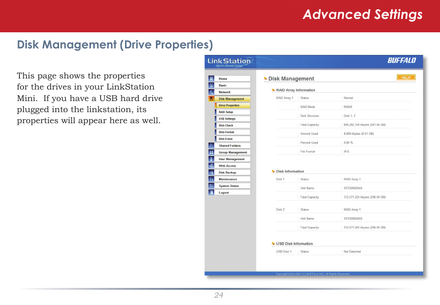
Task: Open the RAID Setup submenu item
Action: [x=232, y=112]
